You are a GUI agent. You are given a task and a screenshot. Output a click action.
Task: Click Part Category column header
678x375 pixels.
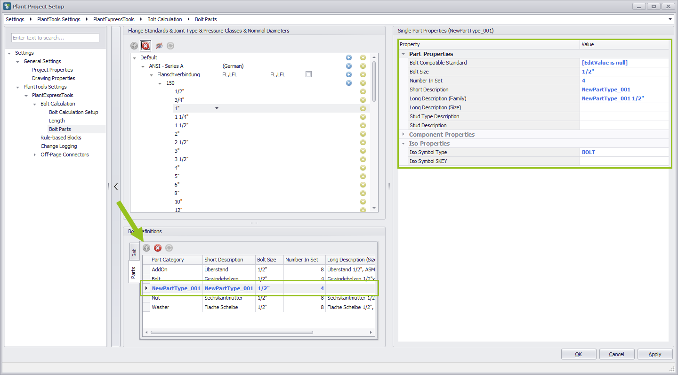(x=176, y=260)
